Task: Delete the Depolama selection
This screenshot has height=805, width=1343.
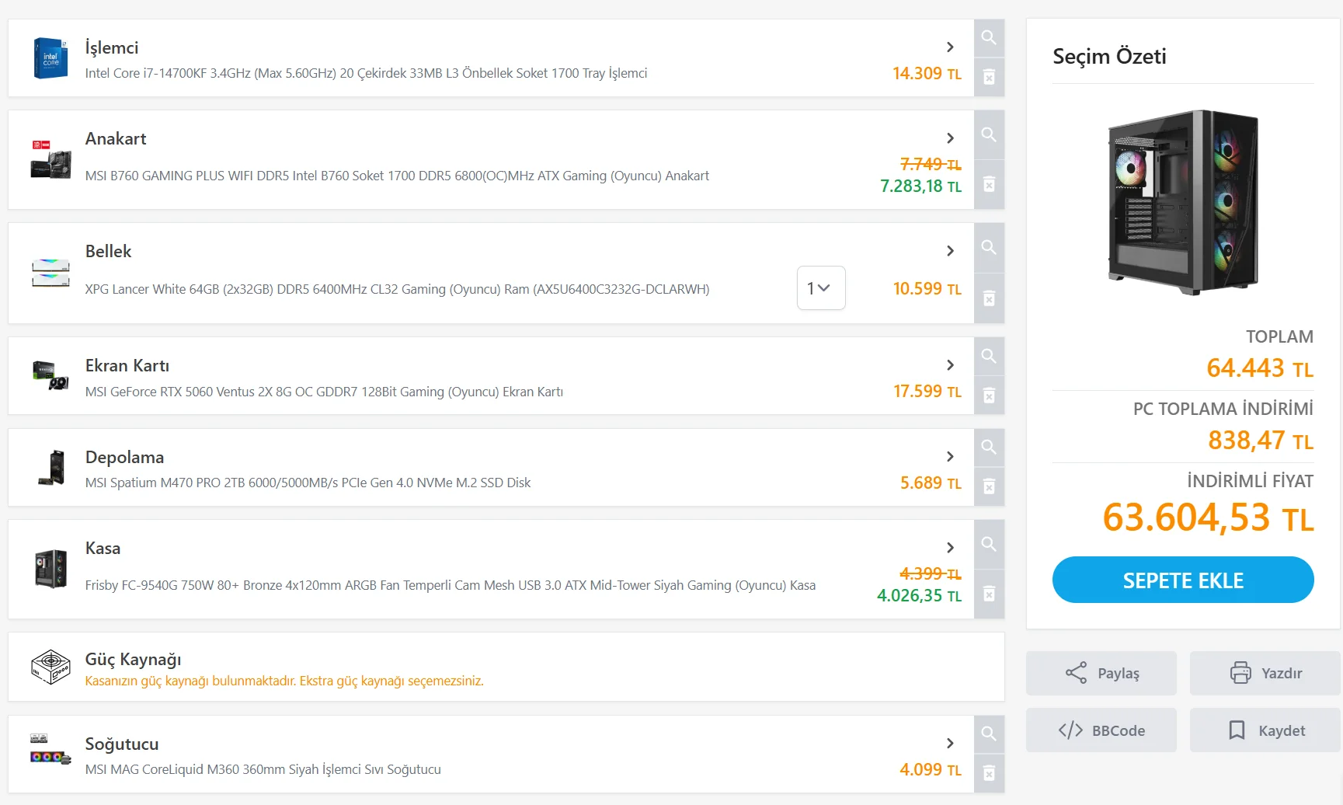Action: [x=989, y=486]
